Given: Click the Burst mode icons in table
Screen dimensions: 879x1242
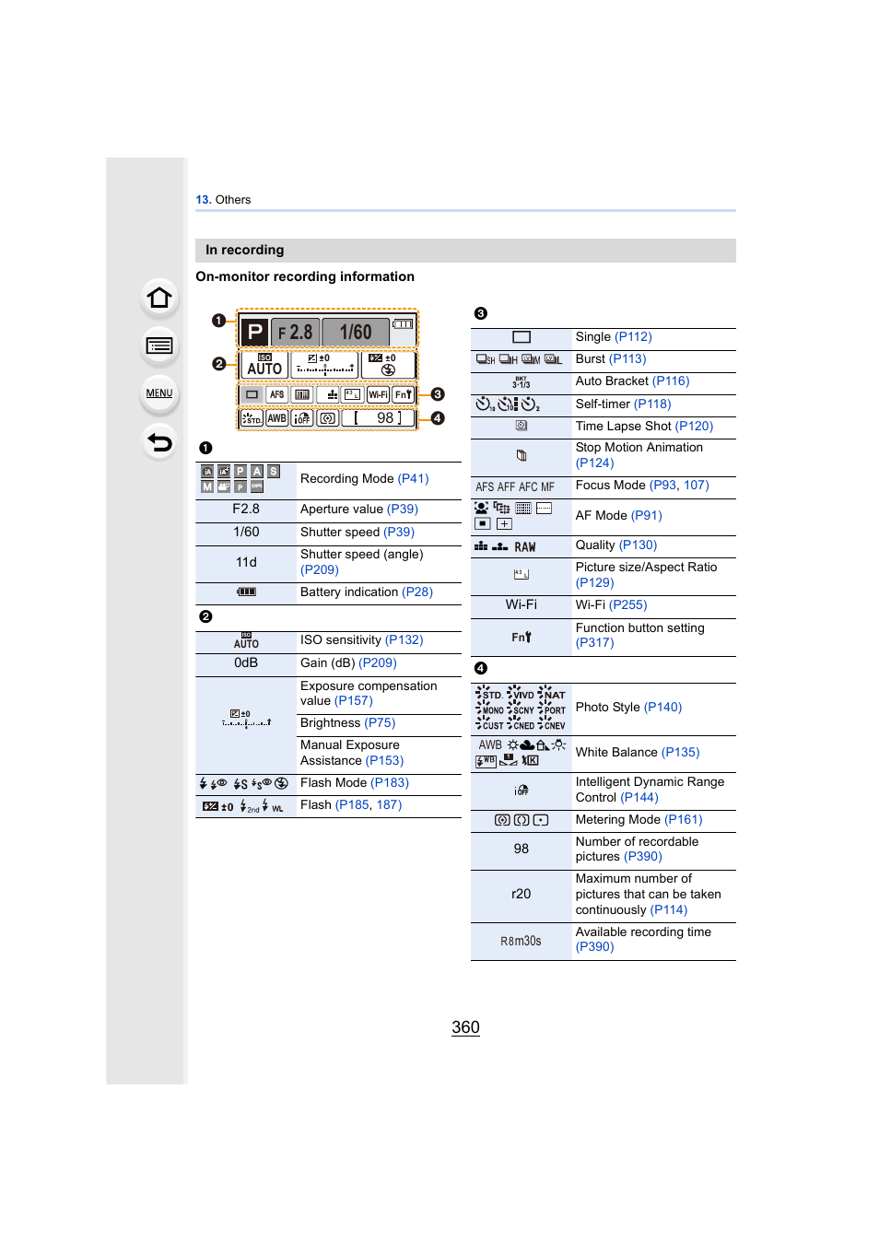Looking at the screenshot, I should point(520,359).
